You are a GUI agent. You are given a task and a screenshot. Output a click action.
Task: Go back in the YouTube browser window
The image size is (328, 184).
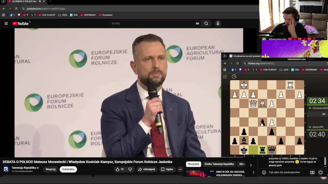[4, 9]
